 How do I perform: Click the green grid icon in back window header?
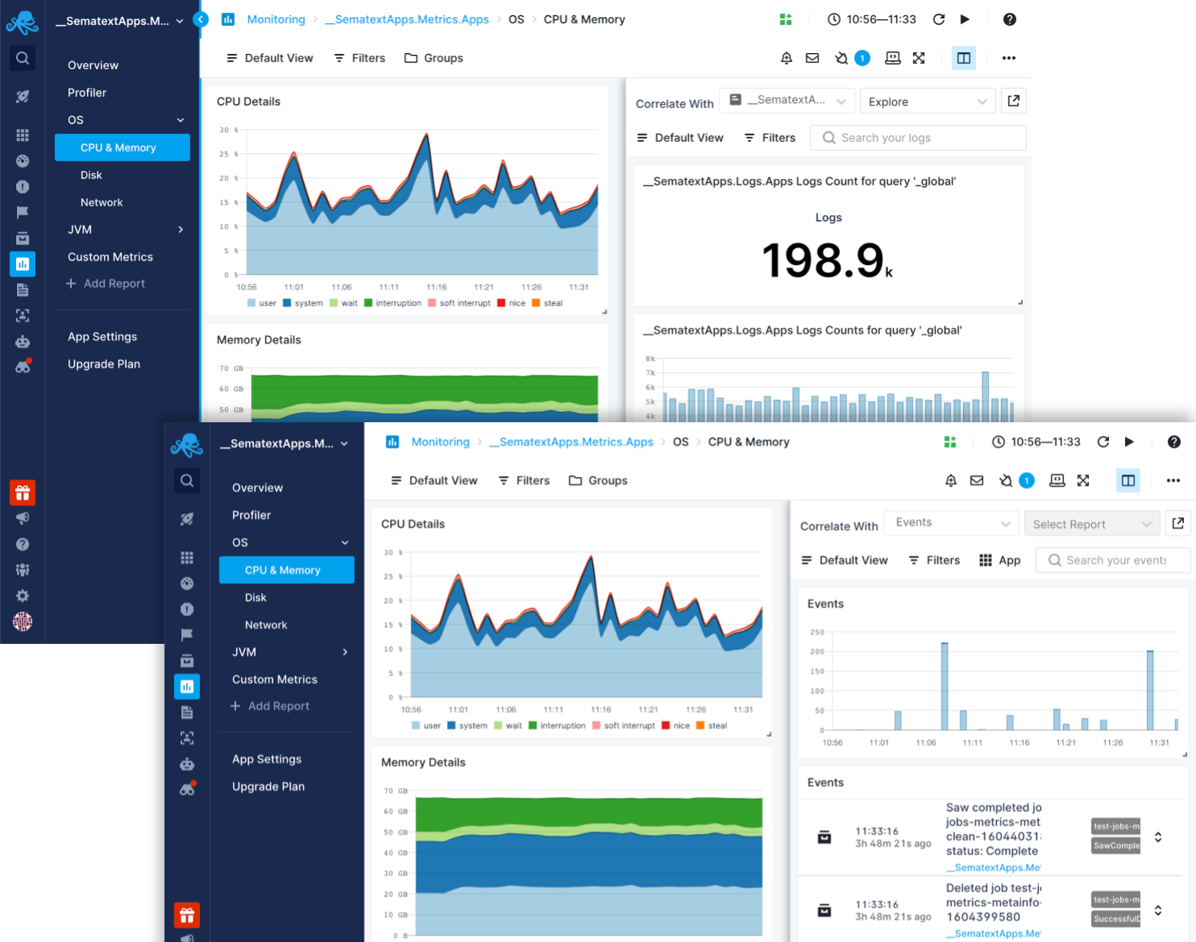pyautogui.click(x=786, y=19)
